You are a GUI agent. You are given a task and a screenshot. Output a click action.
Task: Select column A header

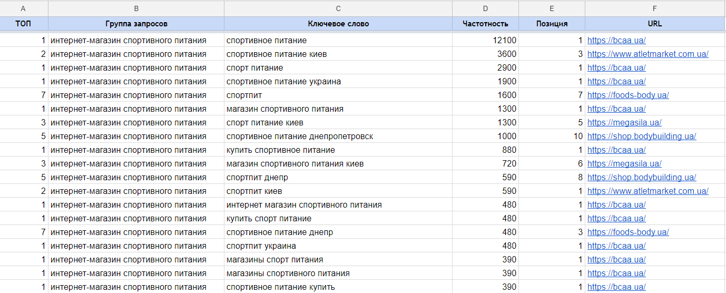(x=24, y=8)
